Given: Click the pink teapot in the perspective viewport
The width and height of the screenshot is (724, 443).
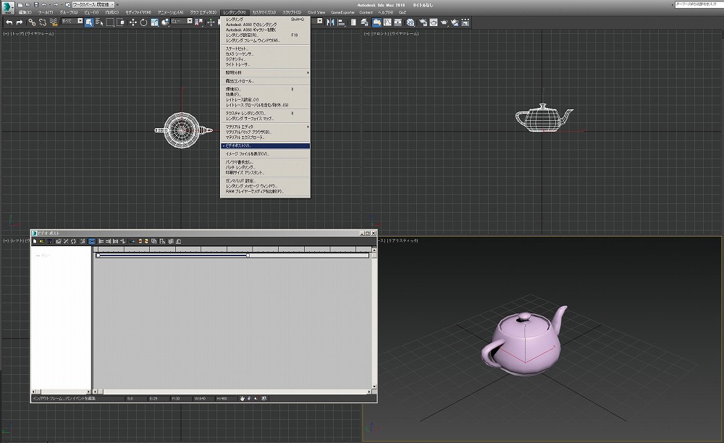Looking at the screenshot, I should 524,340.
